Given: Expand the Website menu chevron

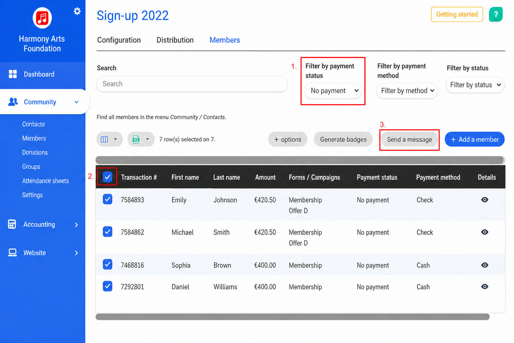Looking at the screenshot, I should tap(77, 253).
